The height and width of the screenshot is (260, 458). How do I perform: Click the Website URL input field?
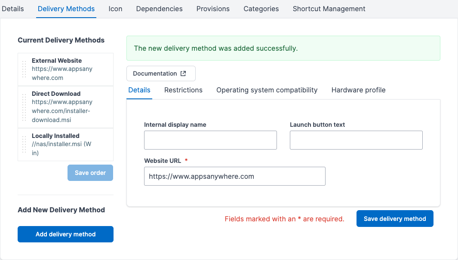(x=234, y=176)
